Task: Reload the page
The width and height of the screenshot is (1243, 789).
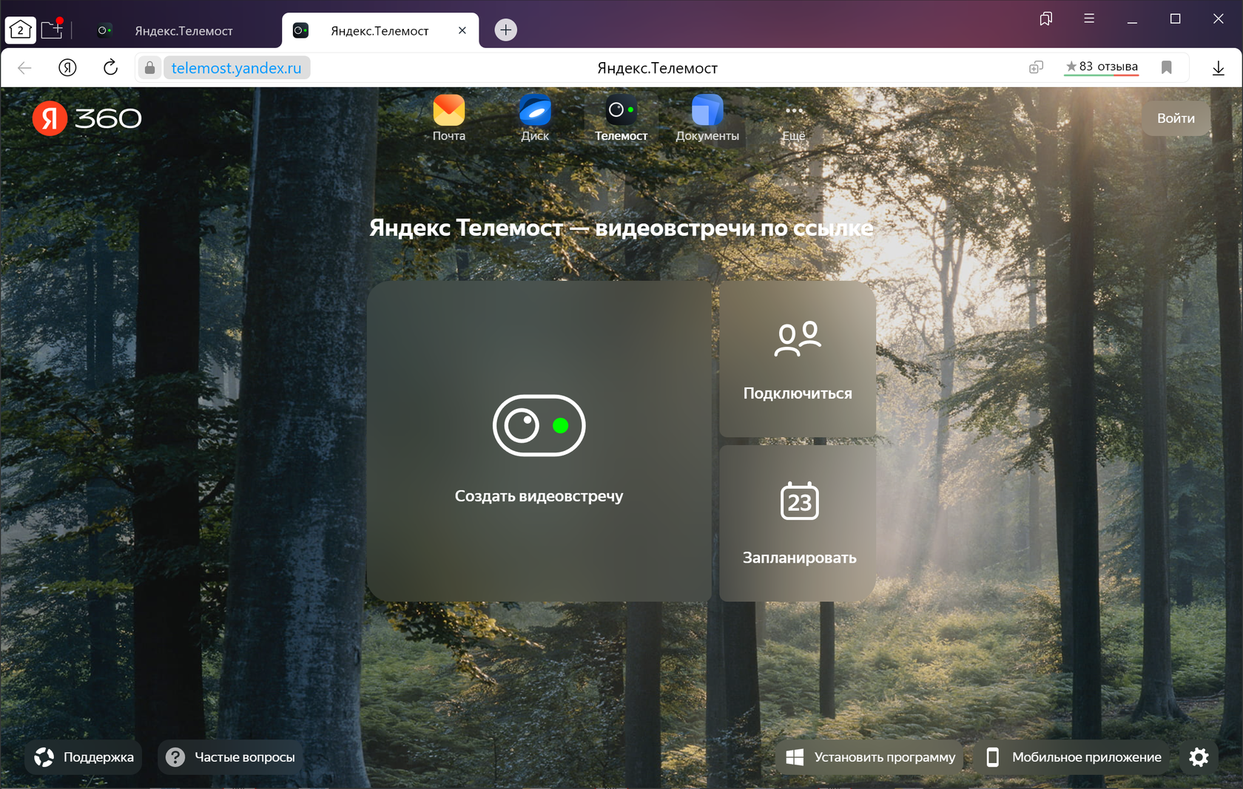Action: pos(110,67)
